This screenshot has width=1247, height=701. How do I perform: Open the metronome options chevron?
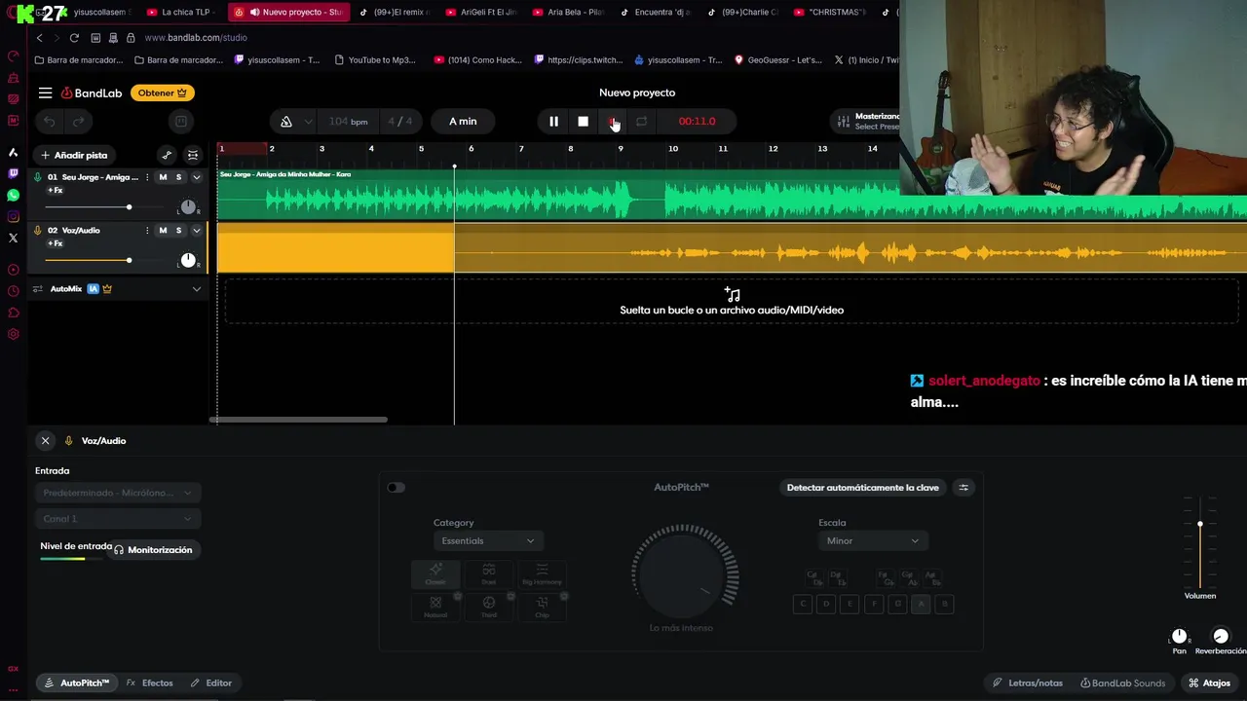pos(308,122)
